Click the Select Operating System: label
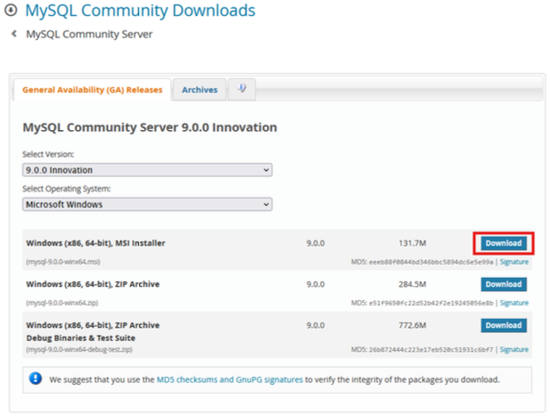 (x=66, y=189)
